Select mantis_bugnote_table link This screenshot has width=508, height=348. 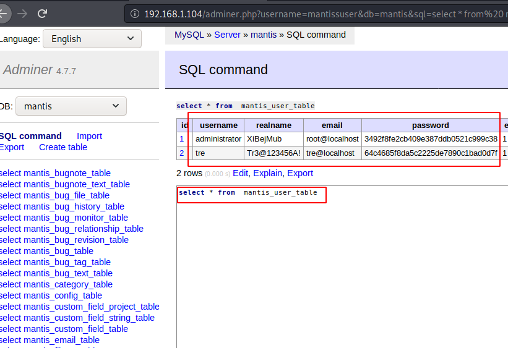(x=67, y=173)
